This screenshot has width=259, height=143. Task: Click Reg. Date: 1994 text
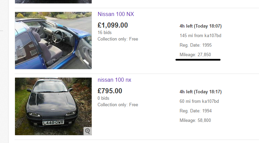(196, 111)
